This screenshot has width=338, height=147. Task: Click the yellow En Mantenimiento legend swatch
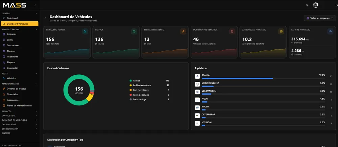pyautogui.click(x=130, y=85)
